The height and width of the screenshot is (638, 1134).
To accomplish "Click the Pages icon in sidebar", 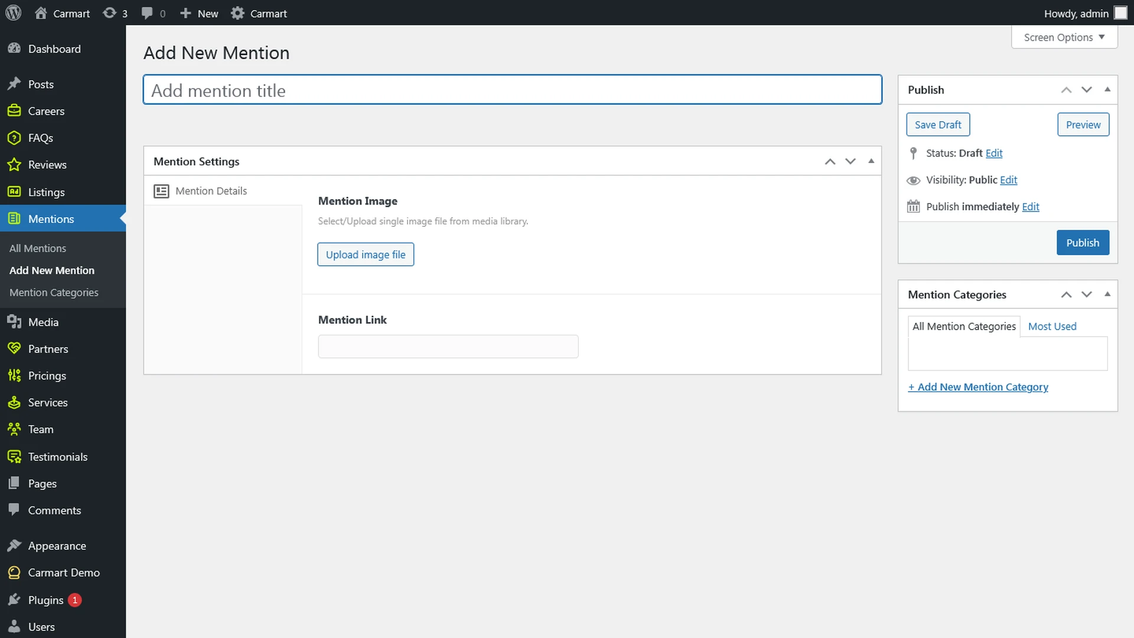I will click(x=14, y=483).
